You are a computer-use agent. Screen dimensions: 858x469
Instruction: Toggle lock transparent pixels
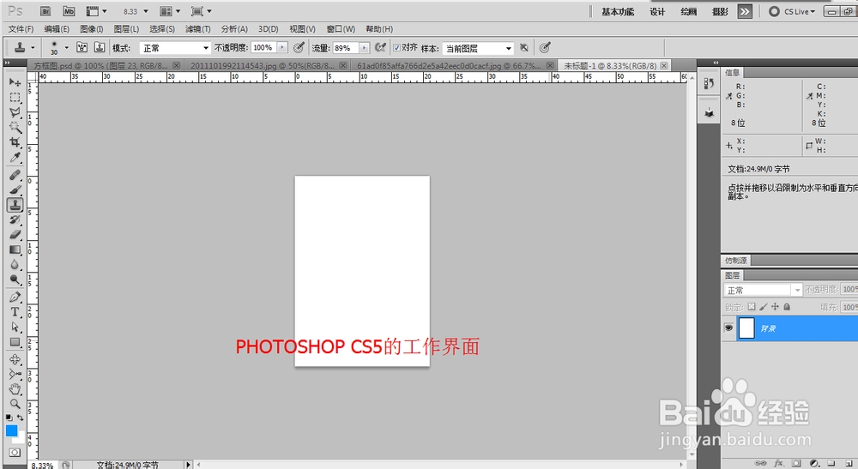coord(752,307)
